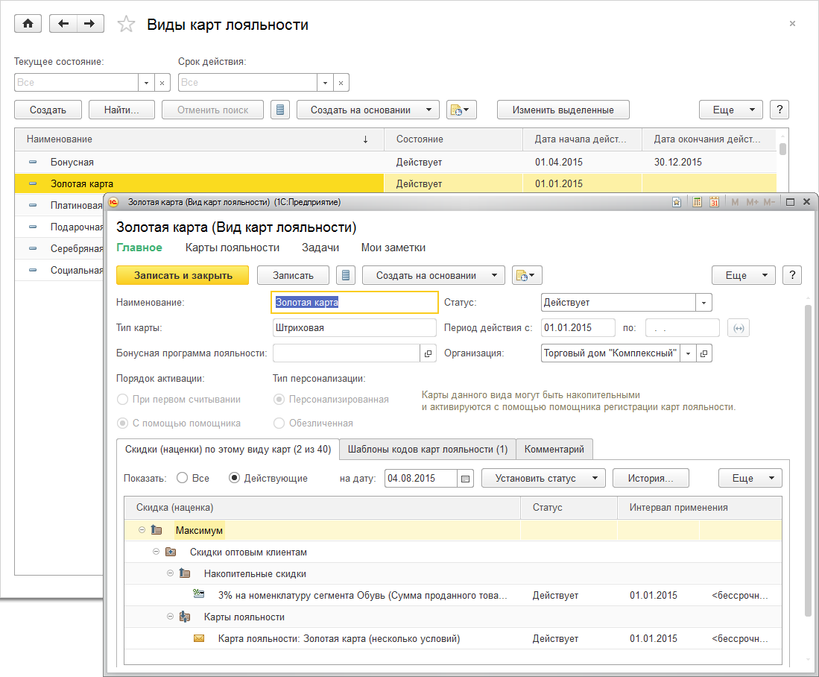Image resolution: width=819 pixels, height=677 pixels.
Task: Open the Бонусная программа лояльности link icon
Action: coord(429,353)
